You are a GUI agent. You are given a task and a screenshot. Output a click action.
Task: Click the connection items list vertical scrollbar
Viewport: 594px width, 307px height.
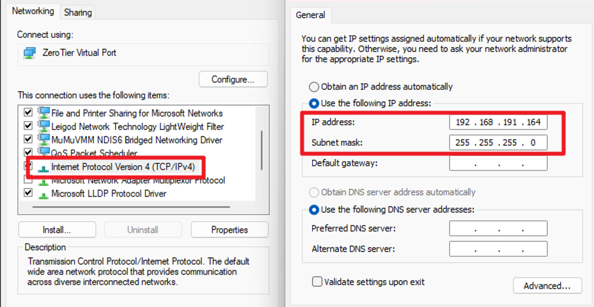tap(262, 151)
